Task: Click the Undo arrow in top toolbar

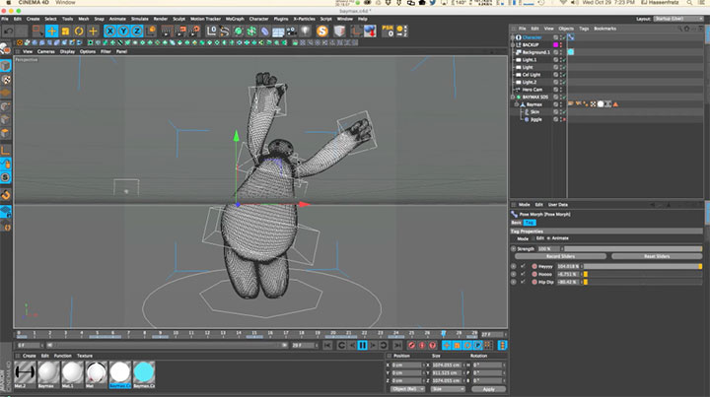Action: (x=8, y=32)
